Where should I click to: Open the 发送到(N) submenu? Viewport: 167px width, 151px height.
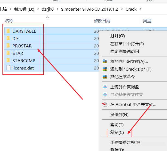pyautogui.click(x=119, y=115)
